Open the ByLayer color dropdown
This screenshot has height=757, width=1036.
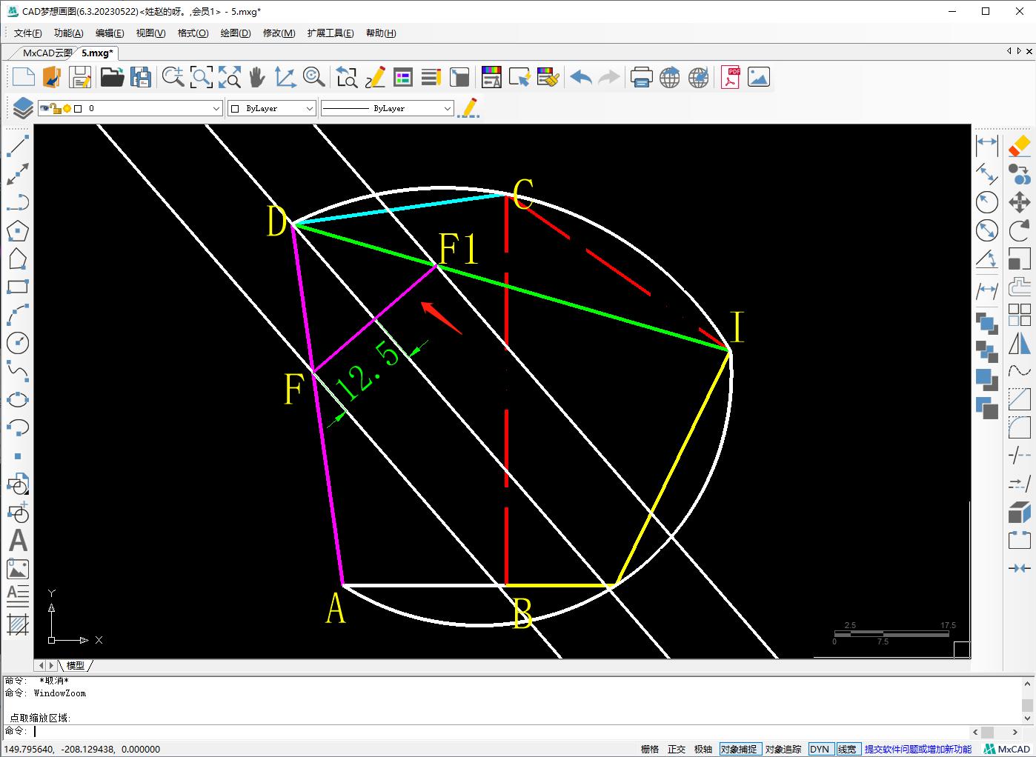point(310,109)
